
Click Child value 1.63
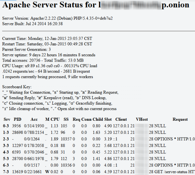(96, 132)
